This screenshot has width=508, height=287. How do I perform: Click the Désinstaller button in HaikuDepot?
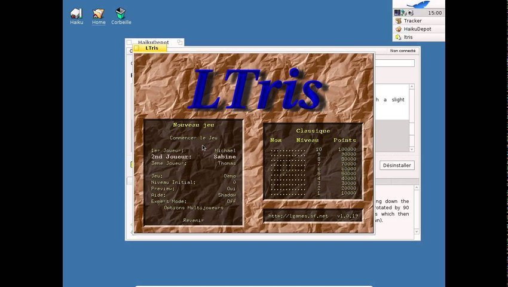pyautogui.click(x=397, y=166)
